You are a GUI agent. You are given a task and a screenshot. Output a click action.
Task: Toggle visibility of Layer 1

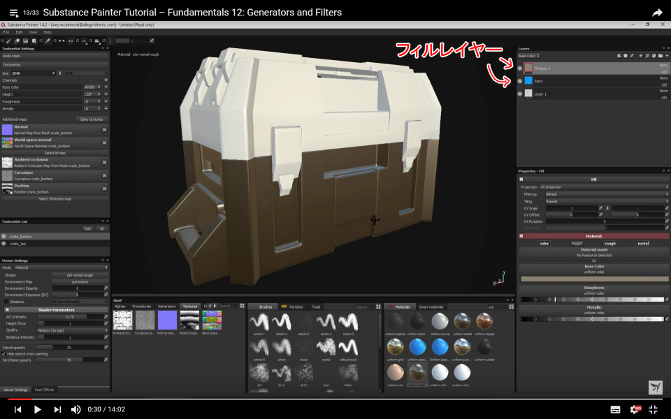point(520,94)
